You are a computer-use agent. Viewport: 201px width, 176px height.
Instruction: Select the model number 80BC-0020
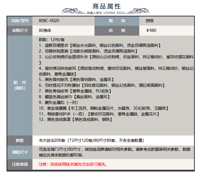click(x=49, y=21)
